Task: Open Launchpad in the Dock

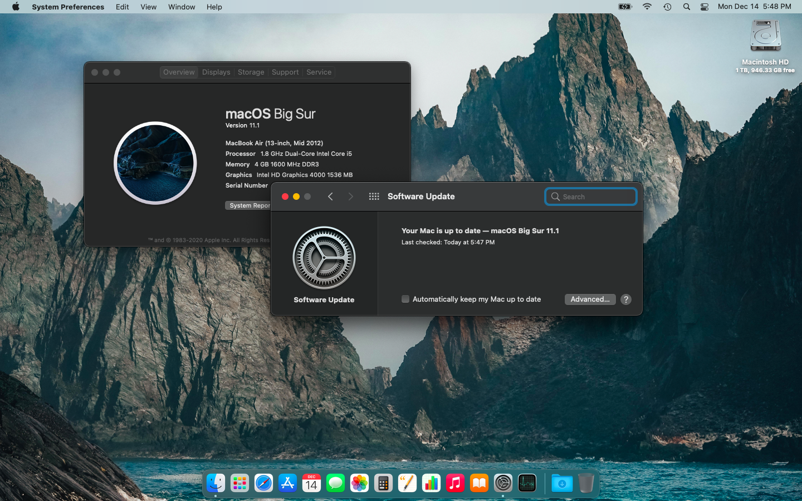Action: point(239,483)
